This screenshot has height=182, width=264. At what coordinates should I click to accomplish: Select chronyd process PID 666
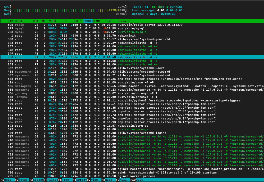pyautogui.click(x=132, y=93)
